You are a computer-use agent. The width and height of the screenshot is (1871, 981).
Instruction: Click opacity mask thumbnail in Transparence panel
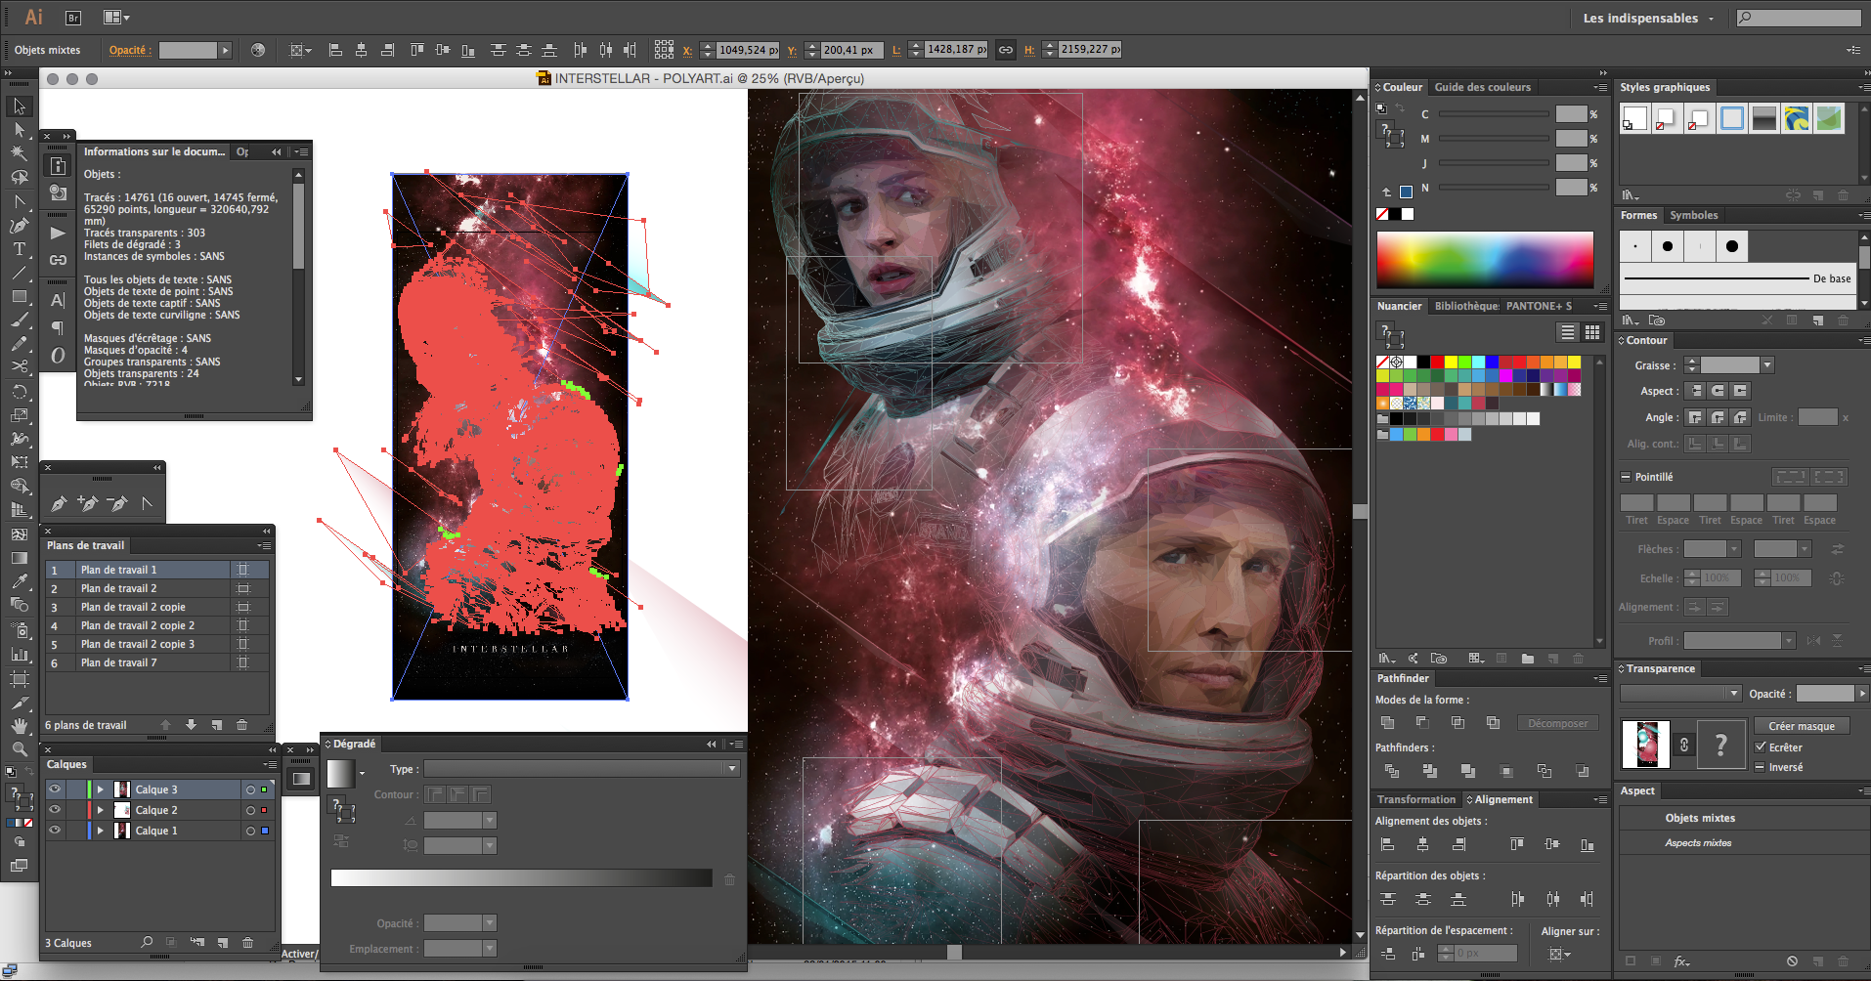[x=1720, y=746]
